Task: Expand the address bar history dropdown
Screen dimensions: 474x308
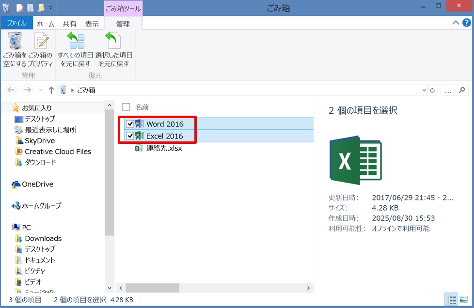Action: 424,90
